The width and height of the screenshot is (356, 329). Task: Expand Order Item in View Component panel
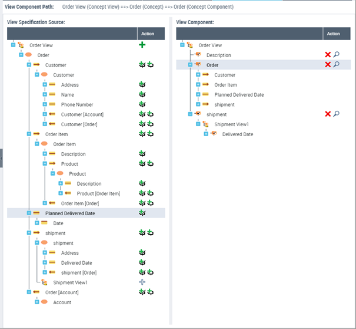tap(198, 85)
